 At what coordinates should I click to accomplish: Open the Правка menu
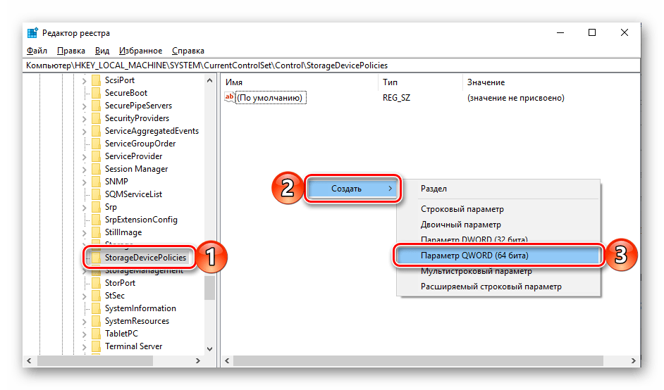[x=70, y=51]
